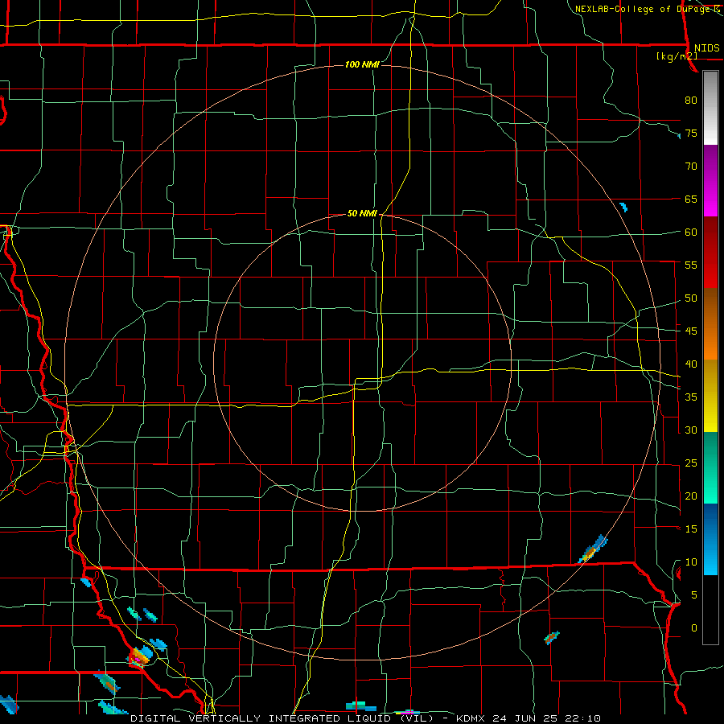Select the 75 value on the scale

[691, 133]
